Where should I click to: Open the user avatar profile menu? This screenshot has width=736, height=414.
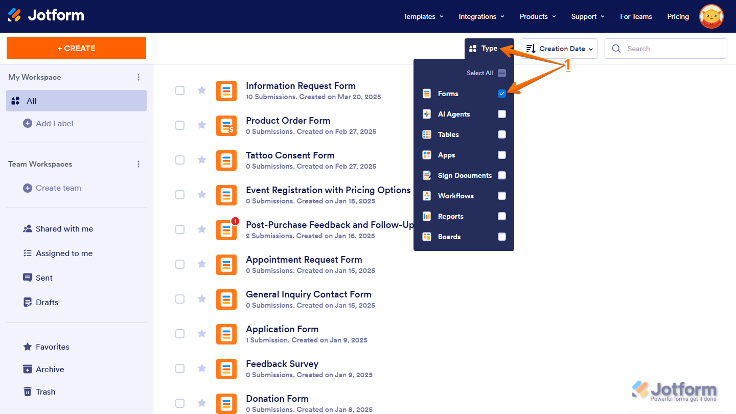pyautogui.click(x=711, y=16)
